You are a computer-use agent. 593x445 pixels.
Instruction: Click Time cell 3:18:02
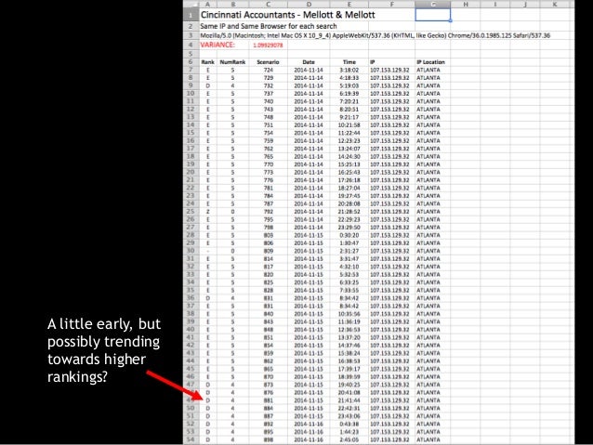pyautogui.click(x=349, y=70)
